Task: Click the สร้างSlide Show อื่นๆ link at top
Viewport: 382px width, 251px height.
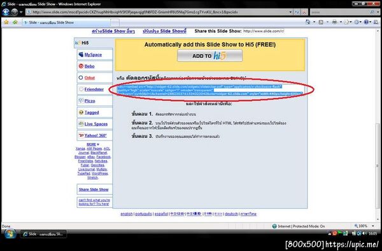Action: pyautogui.click(x=113, y=31)
